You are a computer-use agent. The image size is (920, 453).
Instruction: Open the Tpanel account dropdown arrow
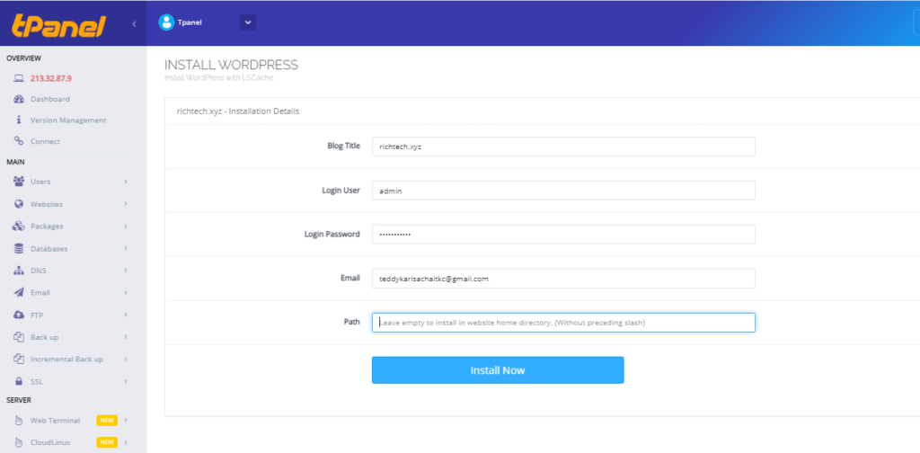point(248,22)
